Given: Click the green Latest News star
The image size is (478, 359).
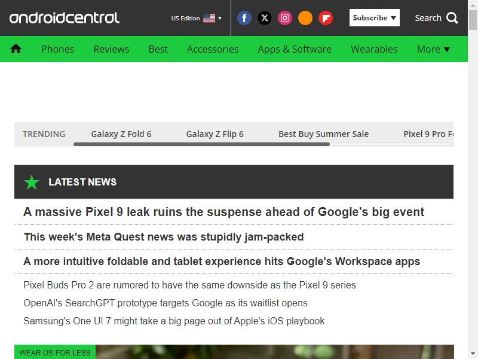Looking at the screenshot, I should (32, 182).
